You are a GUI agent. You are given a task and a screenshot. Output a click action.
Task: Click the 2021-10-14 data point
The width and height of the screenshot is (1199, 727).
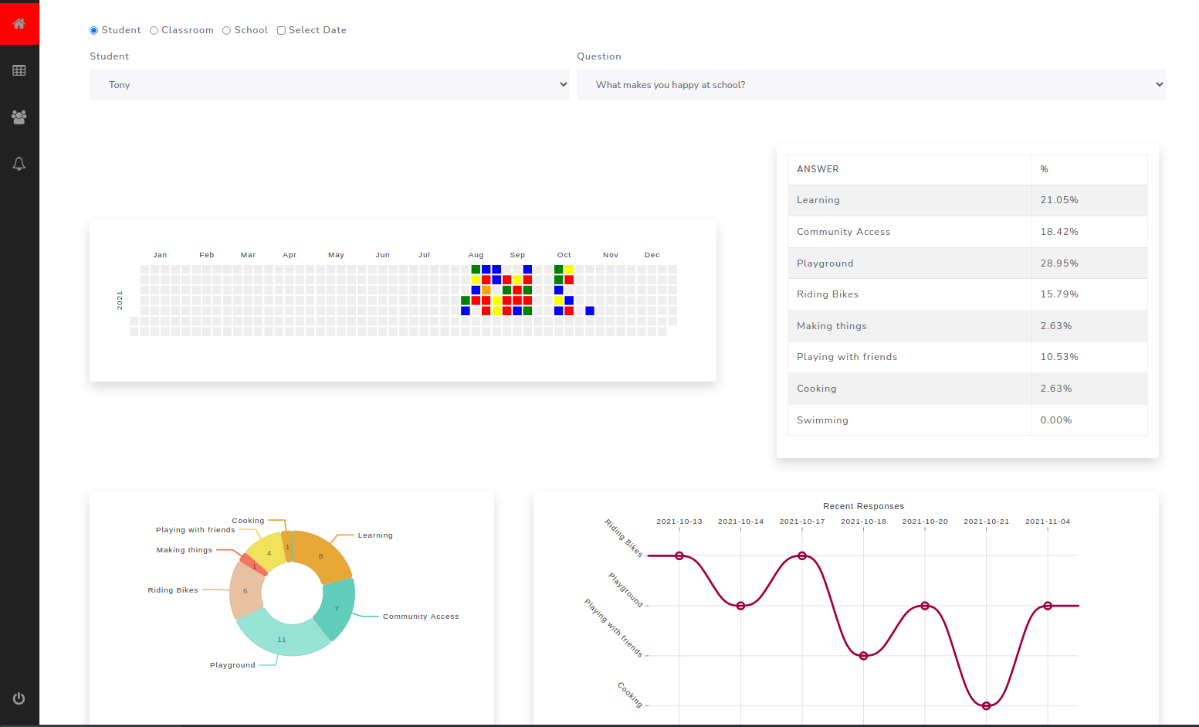pyautogui.click(x=741, y=606)
